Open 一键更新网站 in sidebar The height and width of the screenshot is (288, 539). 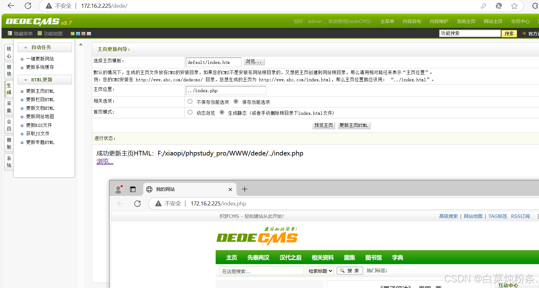[x=40, y=59]
